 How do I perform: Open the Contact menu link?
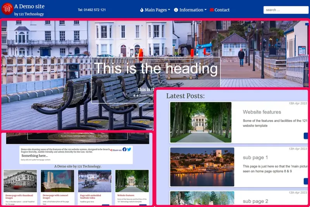pyautogui.click(x=220, y=10)
